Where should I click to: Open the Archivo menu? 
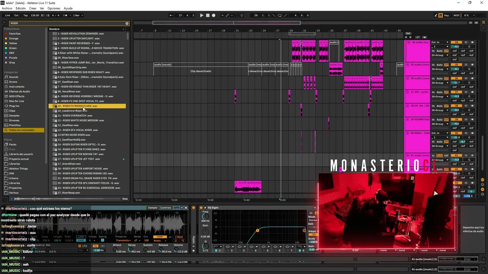click(x=7, y=8)
